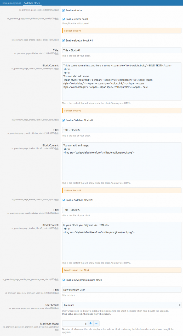
Task: Increase Maximum Users with the plus button
Action: [x=90, y=323]
